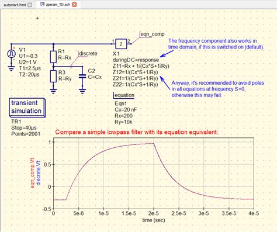Select the Z-parameter block X1
Viewport: 277px width, 232px height.
coord(121,44)
